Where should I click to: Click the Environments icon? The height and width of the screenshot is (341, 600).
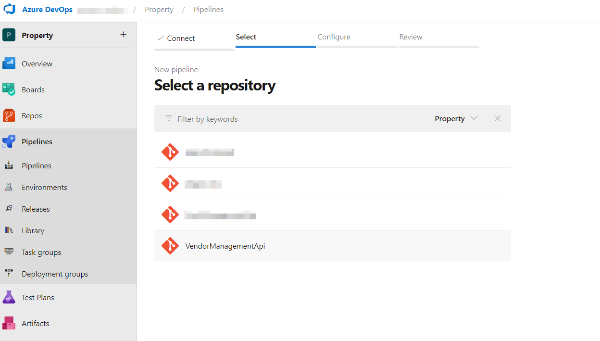click(x=9, y=187)
